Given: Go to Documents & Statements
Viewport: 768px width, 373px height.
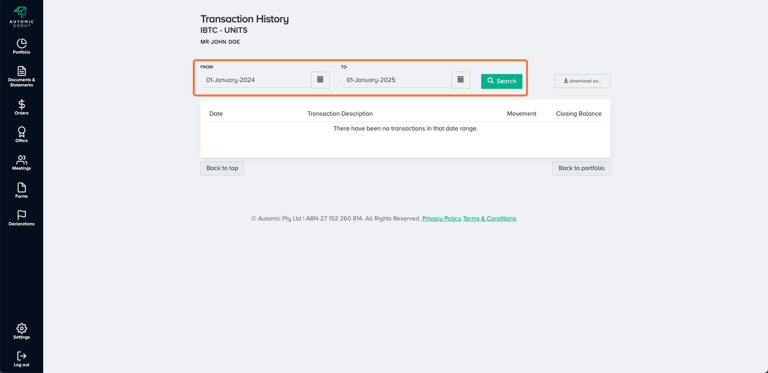Looking at the screenshot, I should 22,76.
